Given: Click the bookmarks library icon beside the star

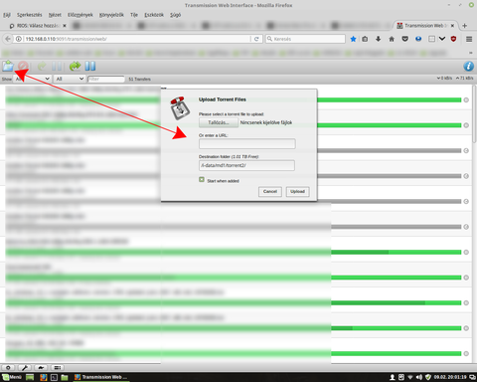Looking at the screenshot, I should tap(365, 39).
